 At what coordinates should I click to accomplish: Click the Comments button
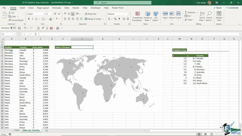click(232, 8)
